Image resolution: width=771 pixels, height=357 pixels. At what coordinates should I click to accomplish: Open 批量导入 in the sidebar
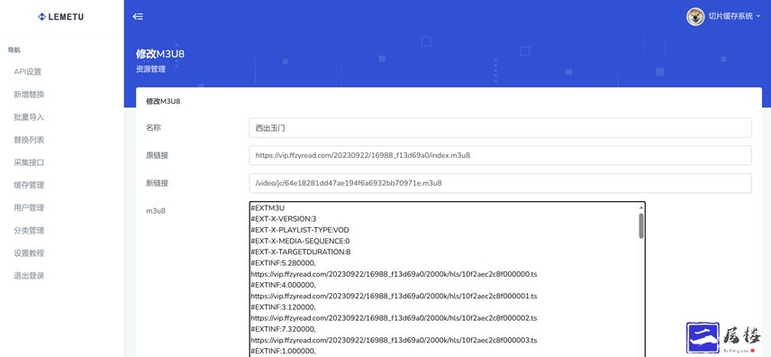pyautogui.click(x=29, y=117)
